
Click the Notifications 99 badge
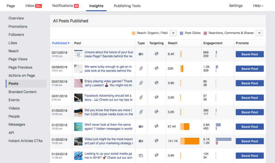point(76,6)
